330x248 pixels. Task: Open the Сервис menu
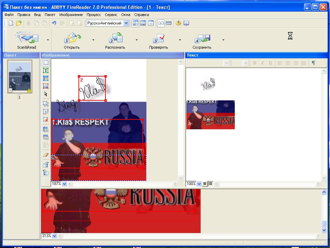point(111,15)
